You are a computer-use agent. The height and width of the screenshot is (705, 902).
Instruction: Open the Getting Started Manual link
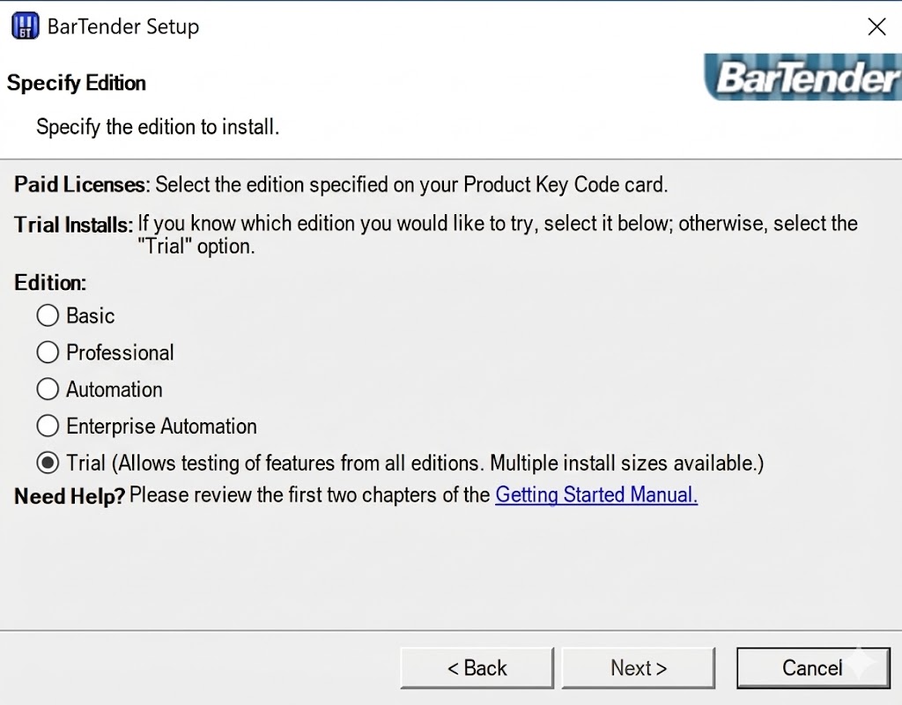(x=596, y=495)
